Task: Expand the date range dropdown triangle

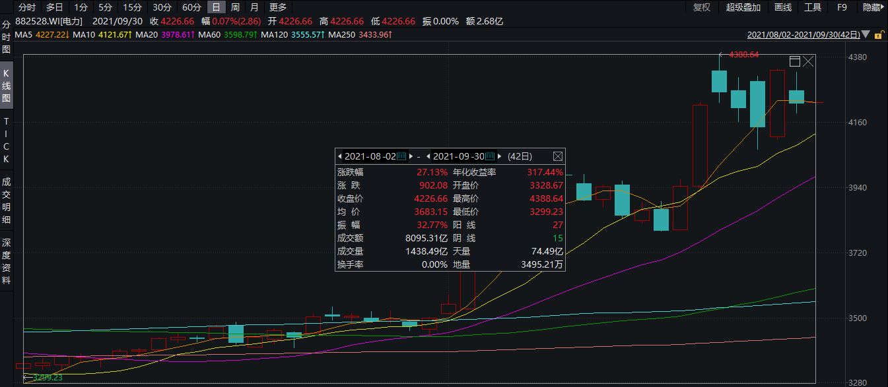Action: click(x=864, y=34)
